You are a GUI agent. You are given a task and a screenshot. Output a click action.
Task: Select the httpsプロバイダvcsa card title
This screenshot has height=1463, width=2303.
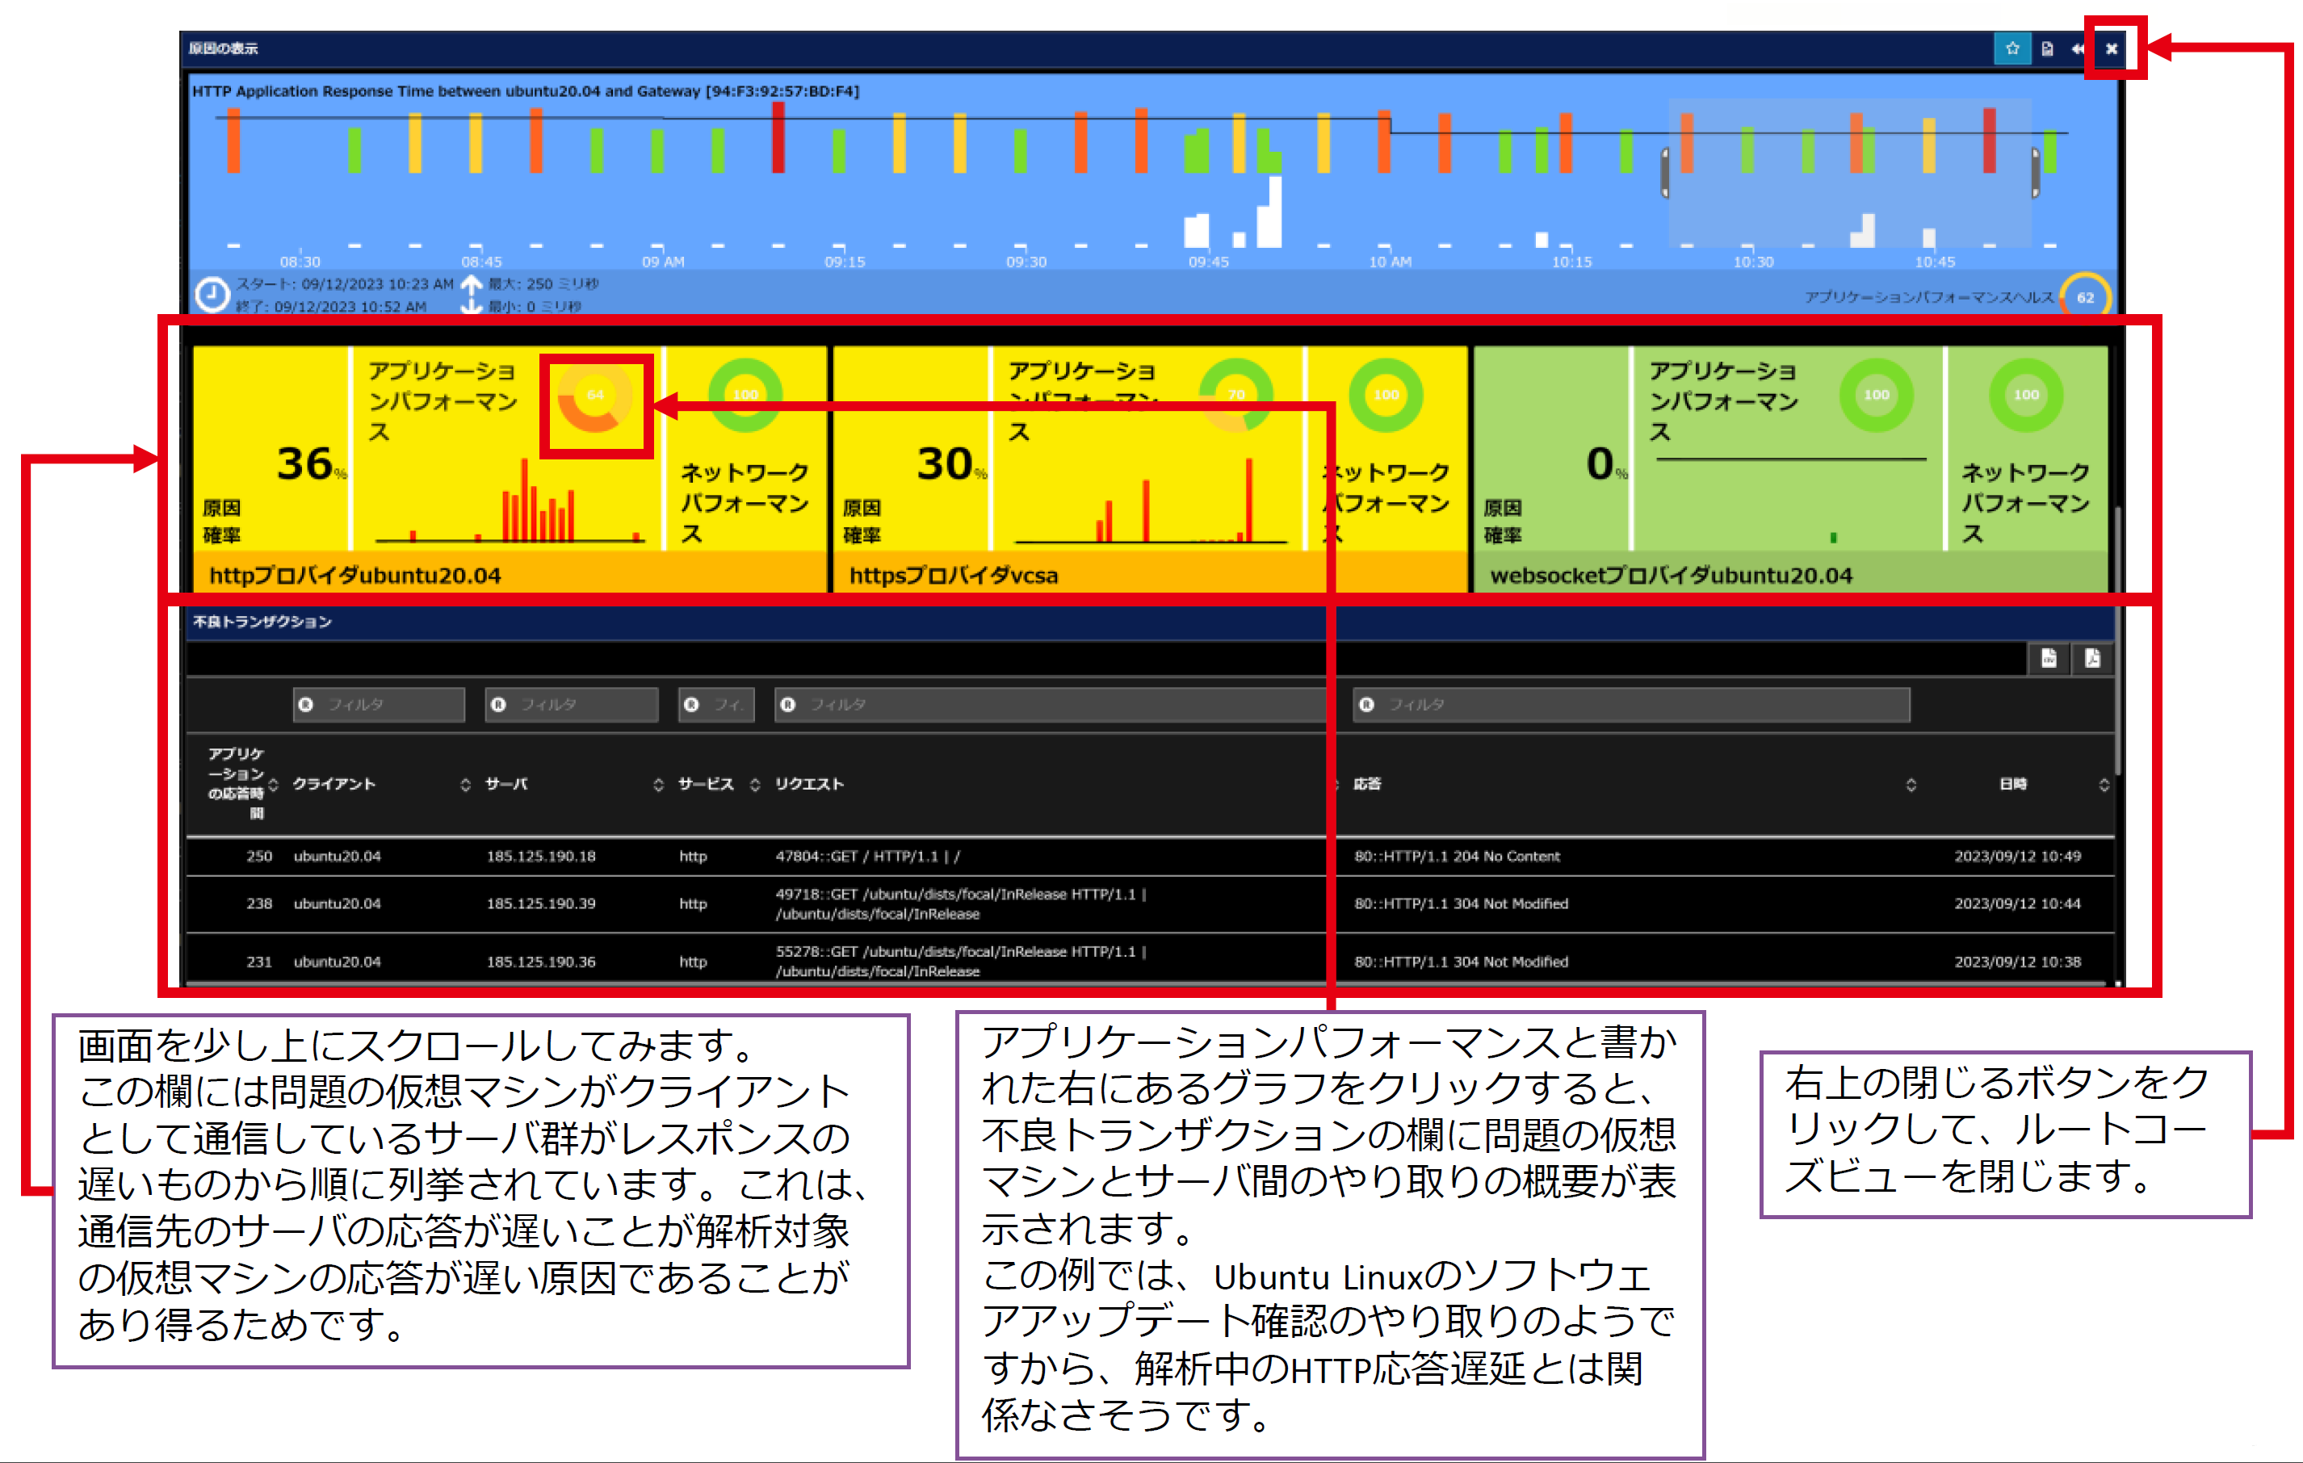pyautogui.click(x=954, y=576)
